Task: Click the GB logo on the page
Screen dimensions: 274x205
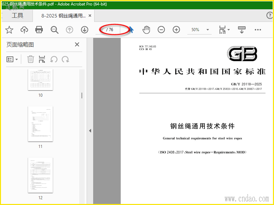Action: (242, 54)
